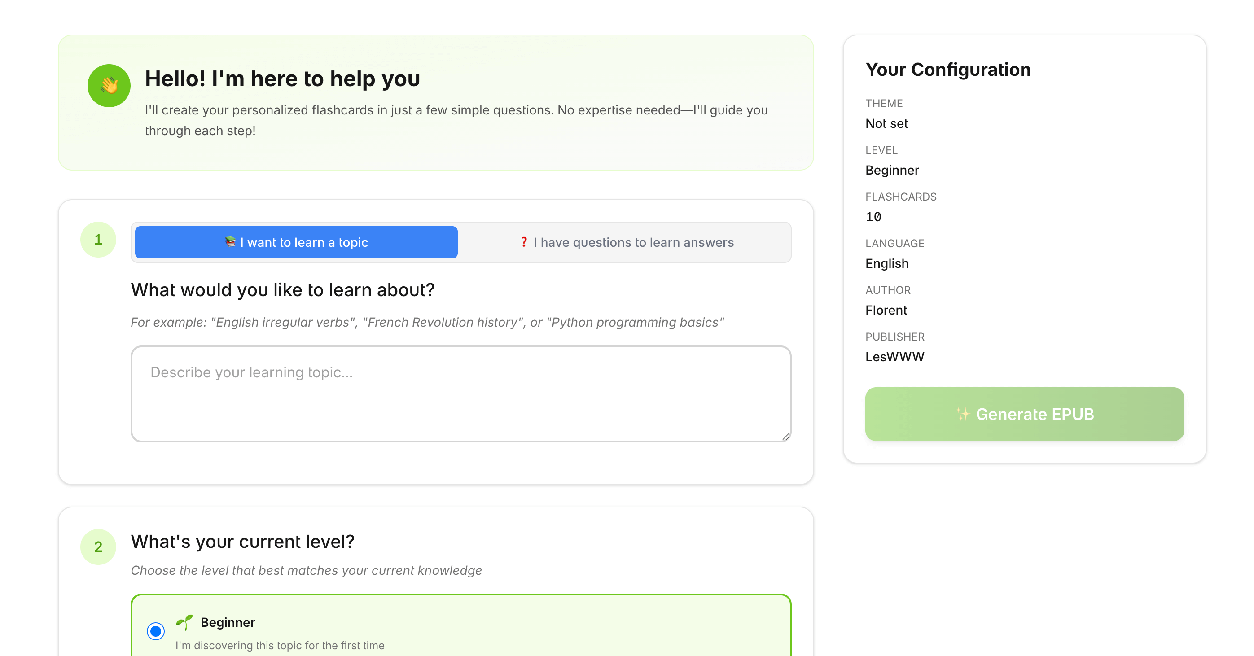The height and width of the screenshot is (656, 1254).
Task: Click the textarea resize handle
Action: (786, 437)
